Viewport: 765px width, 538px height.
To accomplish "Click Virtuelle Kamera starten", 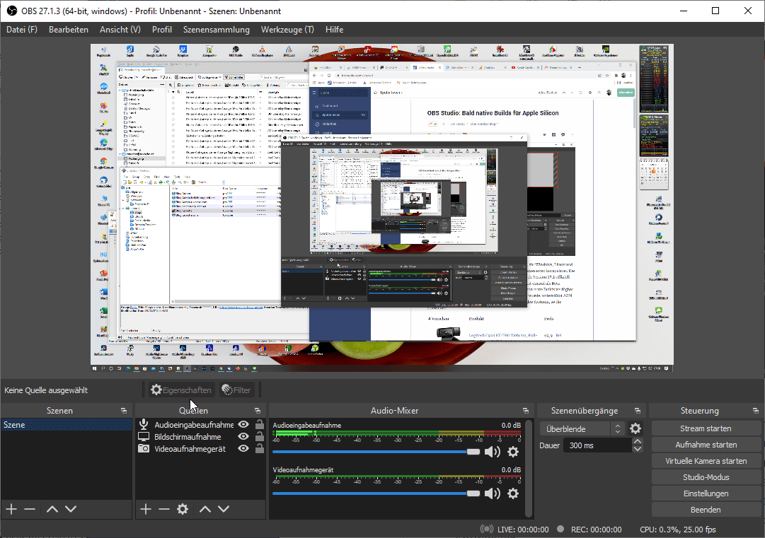I will [x=706, y=461].
